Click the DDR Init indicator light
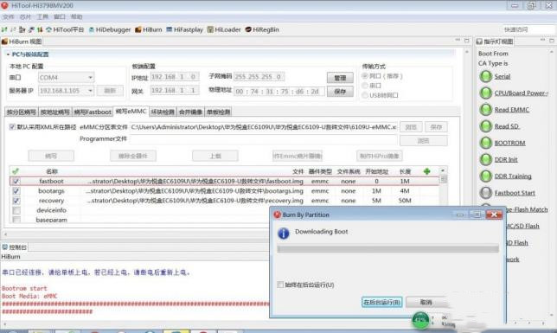Screen dimensions: 557x333 tap(485, 159)
